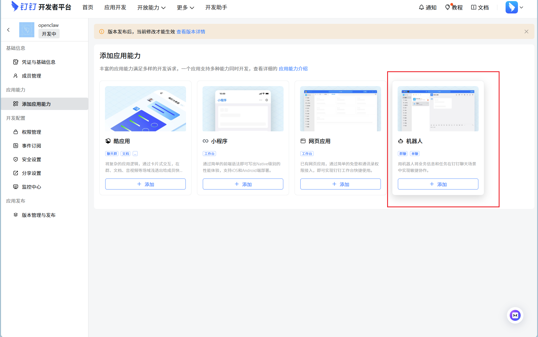Viewport: 538px width, 337px height.
Task: Add the 机器人 robot capability
Action: [438, 184]
